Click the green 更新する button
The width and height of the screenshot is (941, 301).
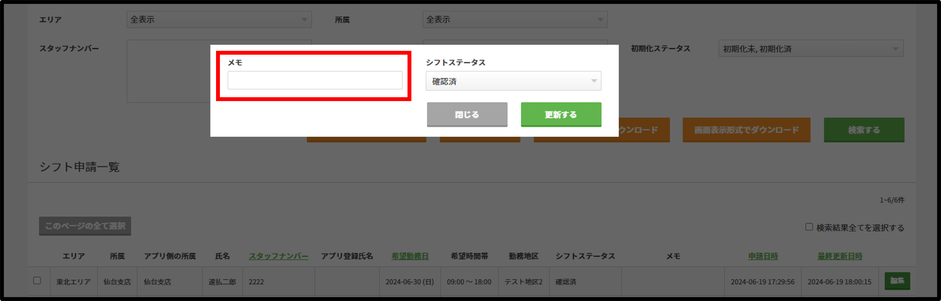coord(561,114)
